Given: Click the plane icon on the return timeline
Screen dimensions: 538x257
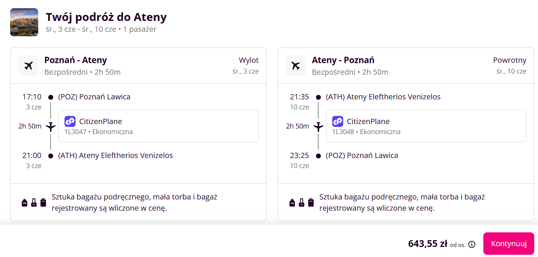Looking at the screenshot, I should [318, 126].
